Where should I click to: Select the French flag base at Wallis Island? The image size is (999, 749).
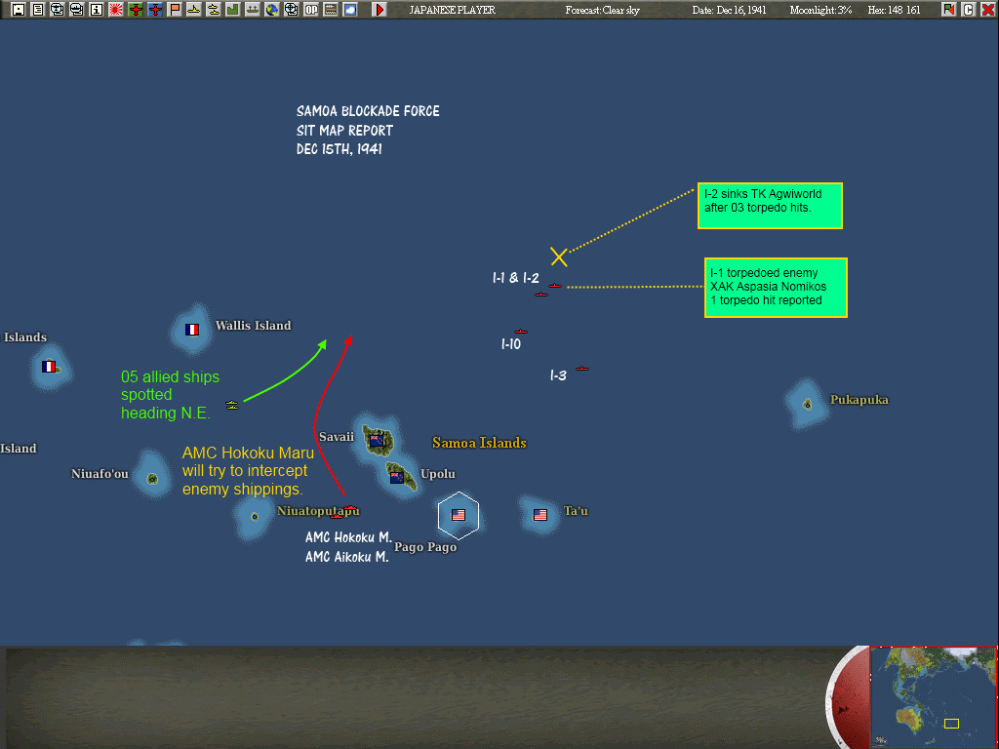tap(192, 330)
